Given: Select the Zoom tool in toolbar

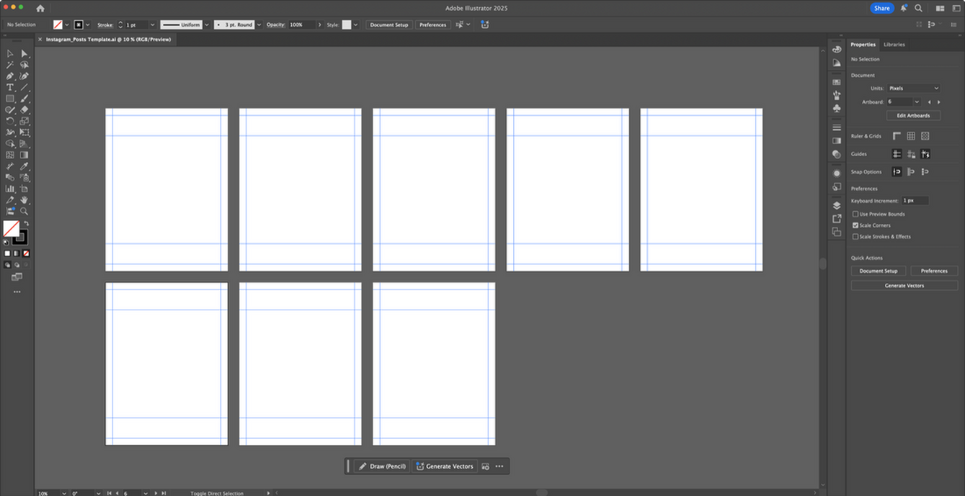Looking at the screenshot, I should 24,212.
